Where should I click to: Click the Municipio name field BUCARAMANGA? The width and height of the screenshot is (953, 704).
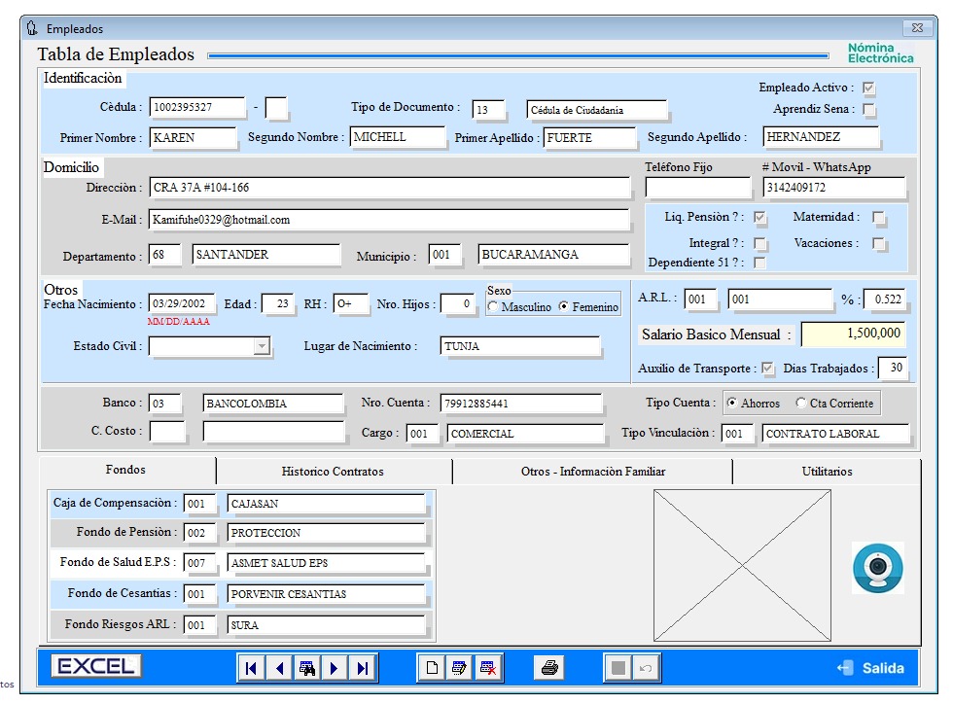point(553,255)
